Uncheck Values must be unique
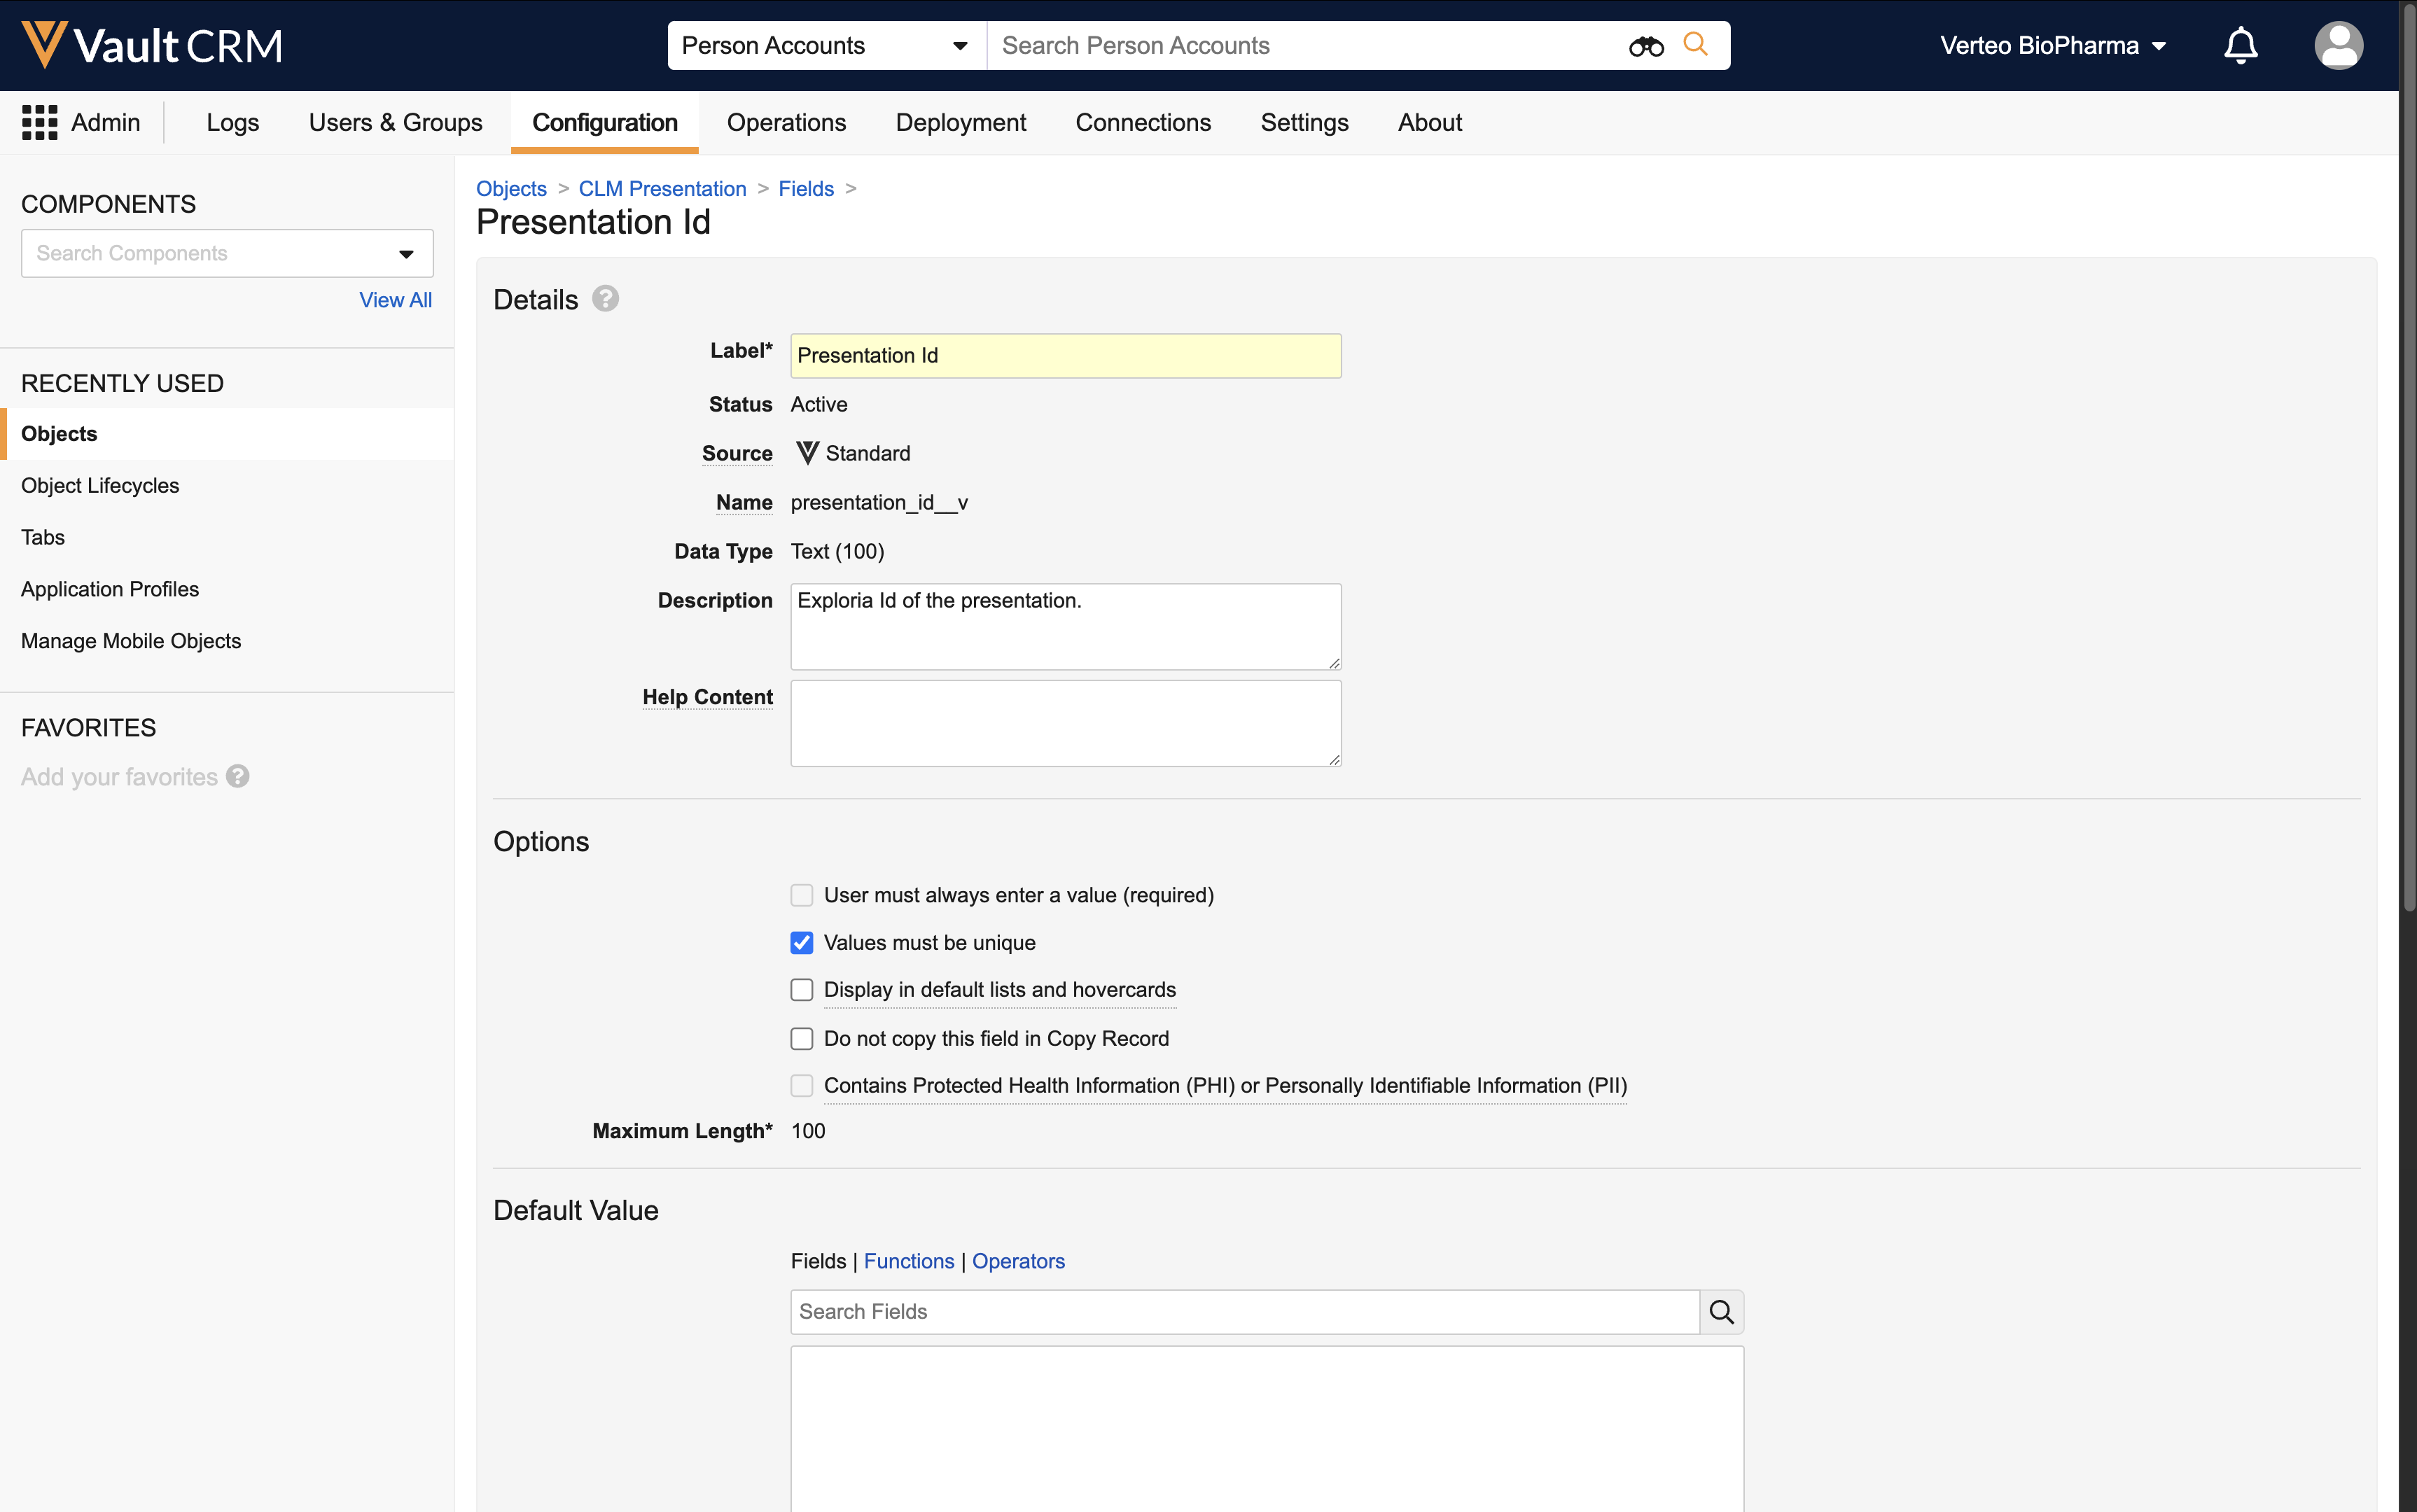Screen dimensions: 2417x1512 [x=801, y=942]
